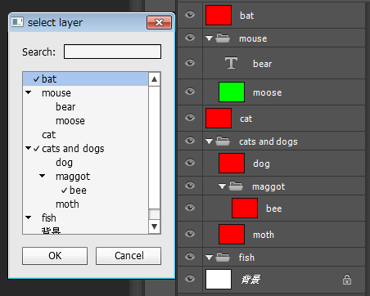370x296 pixels.
Task: Click the scrollbar thumb in the layer list
Action: tap(154, 214)
